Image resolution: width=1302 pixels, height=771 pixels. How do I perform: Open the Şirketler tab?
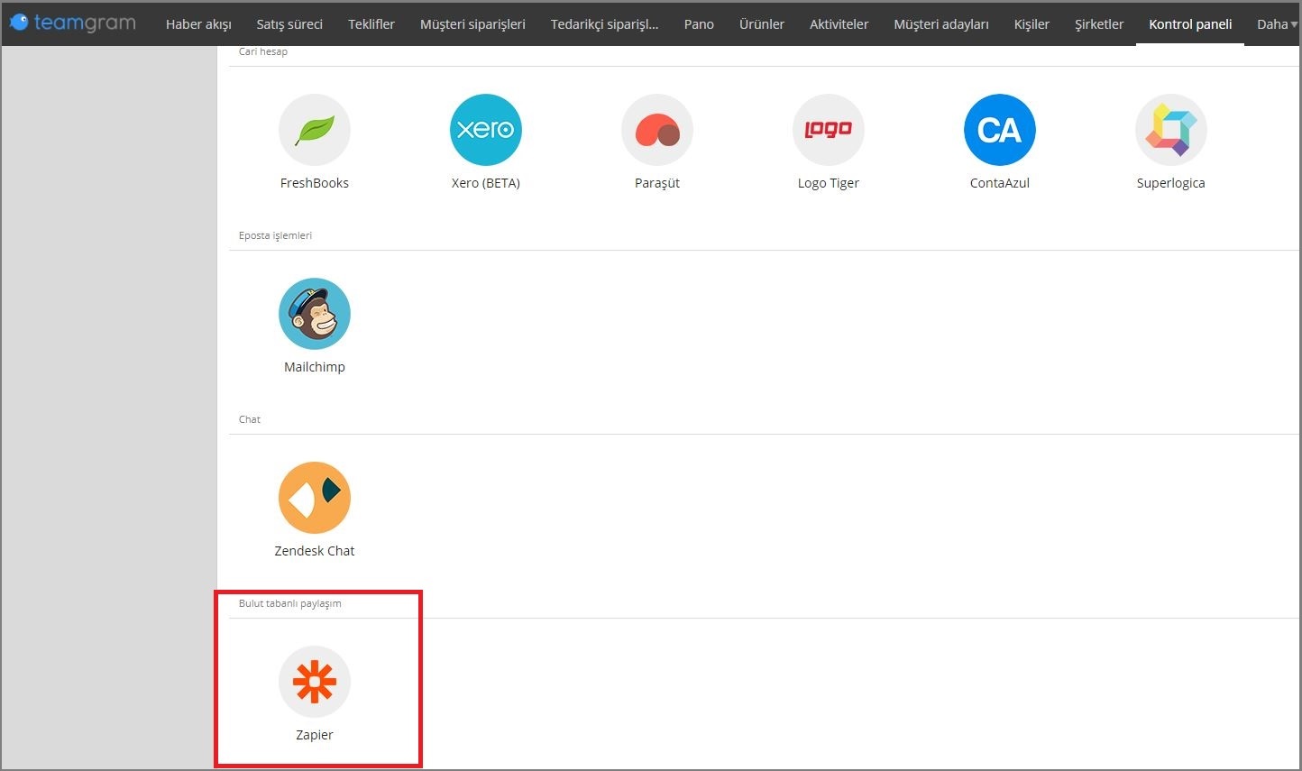[1099, 24]
